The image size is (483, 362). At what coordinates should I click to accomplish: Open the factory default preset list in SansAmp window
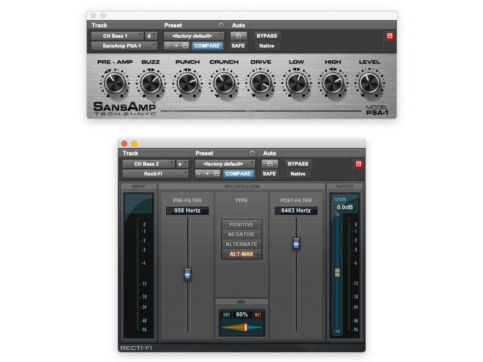[194, 36]
